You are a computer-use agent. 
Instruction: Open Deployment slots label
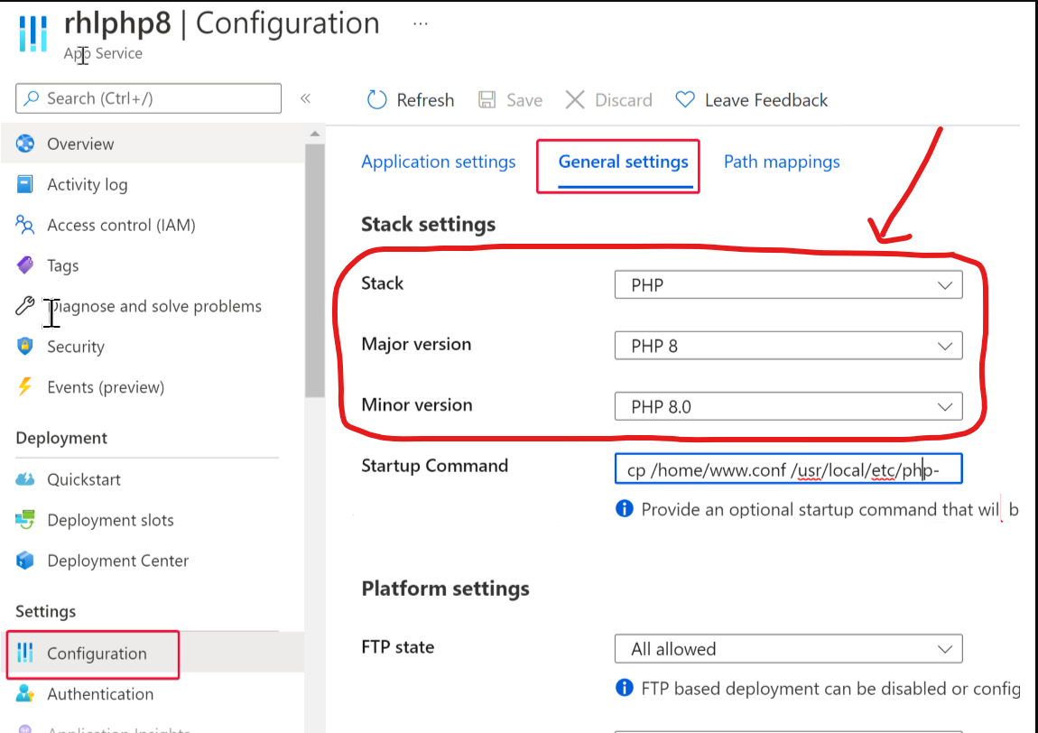pyautogui.click(x=110, y=520)
